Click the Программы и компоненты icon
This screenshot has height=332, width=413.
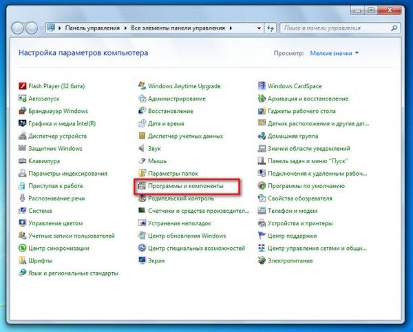142,186
